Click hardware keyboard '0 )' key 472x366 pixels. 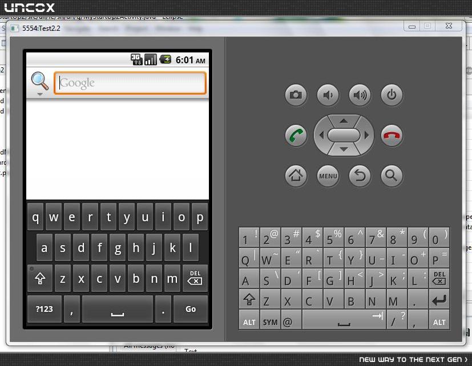tap(439, 237)
